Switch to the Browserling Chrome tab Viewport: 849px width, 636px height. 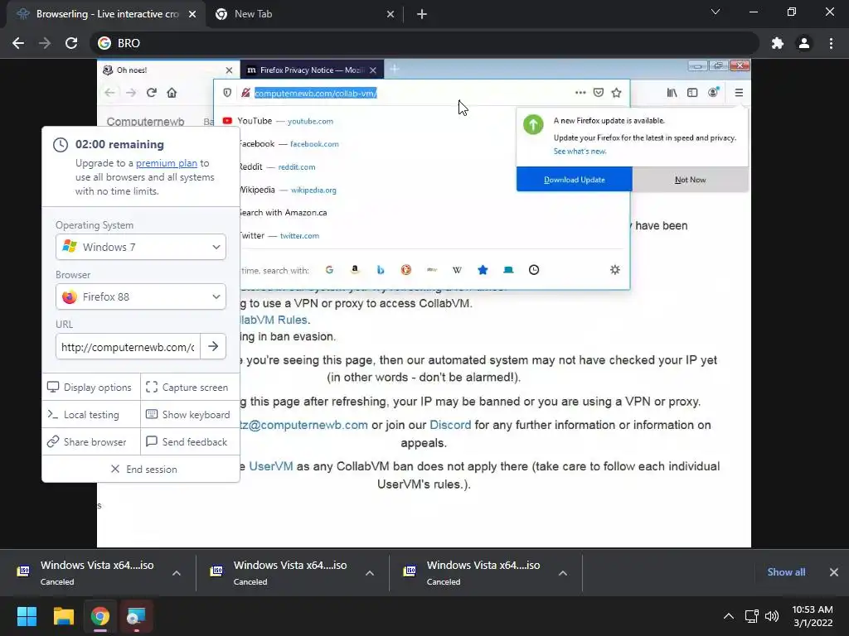106,14
